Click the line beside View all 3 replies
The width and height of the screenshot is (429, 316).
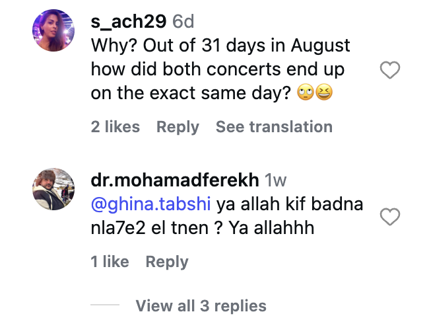tap(105, 306)
